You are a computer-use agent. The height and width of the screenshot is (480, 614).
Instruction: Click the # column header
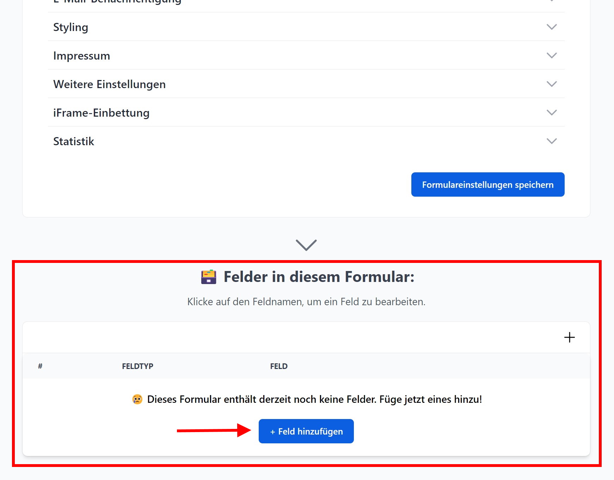click(40, 366)
